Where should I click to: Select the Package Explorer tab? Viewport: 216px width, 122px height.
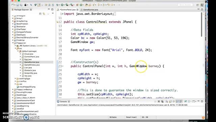22,10
